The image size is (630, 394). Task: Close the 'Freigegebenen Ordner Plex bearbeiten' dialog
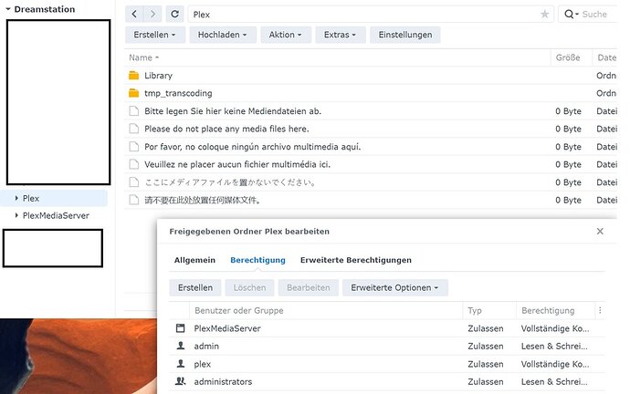(600, 231)
